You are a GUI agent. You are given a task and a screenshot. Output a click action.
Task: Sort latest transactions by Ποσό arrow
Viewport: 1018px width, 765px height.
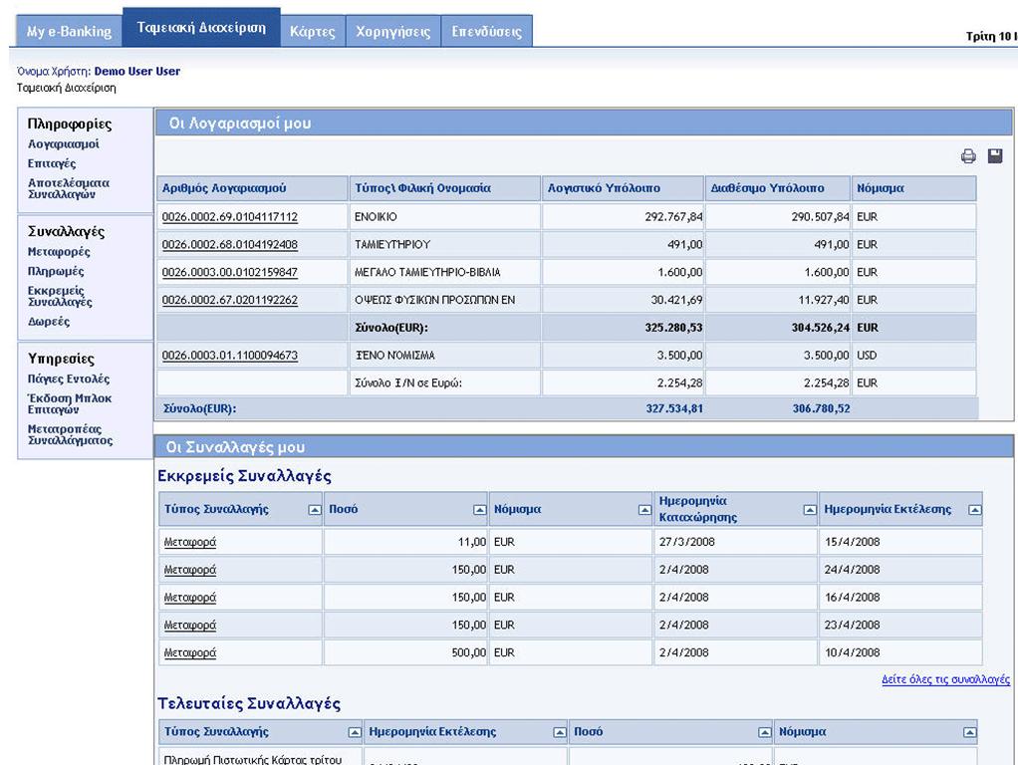[765, 732]
